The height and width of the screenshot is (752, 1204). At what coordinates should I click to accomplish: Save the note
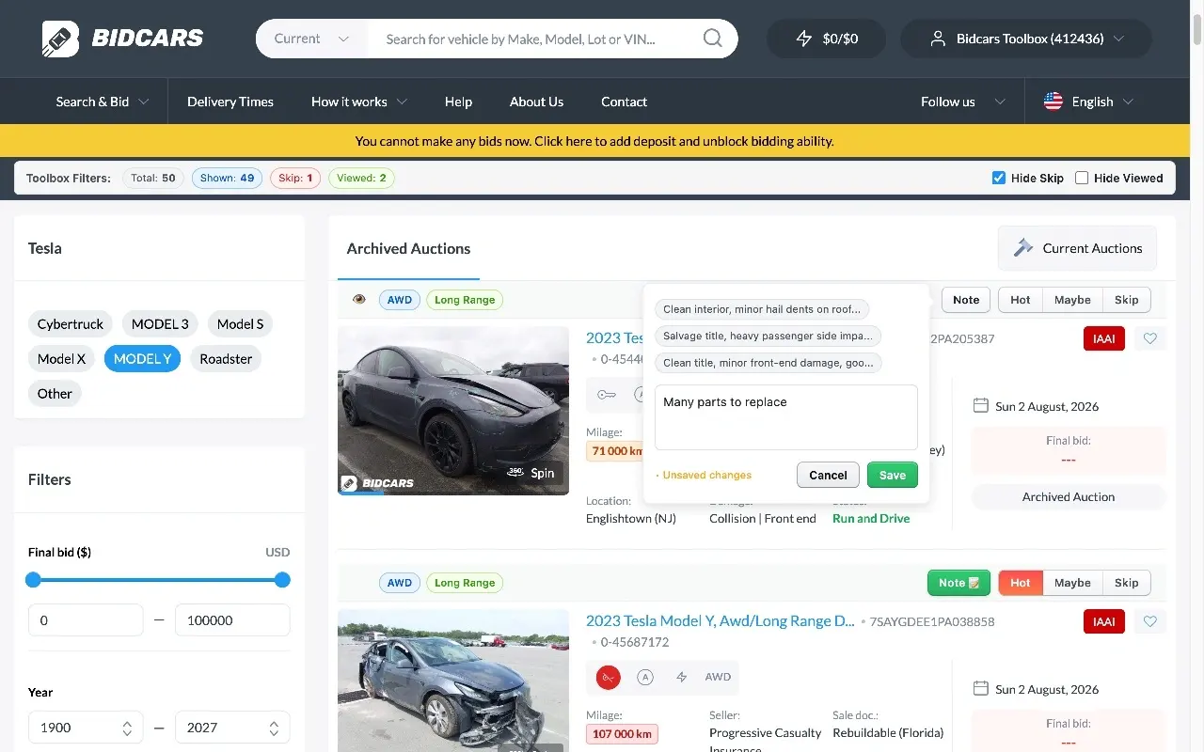[892, 475]
